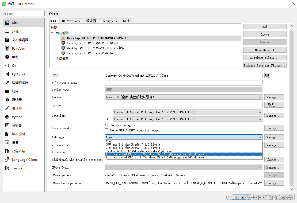Click Manage next to CMake Tool

[274, 167]
